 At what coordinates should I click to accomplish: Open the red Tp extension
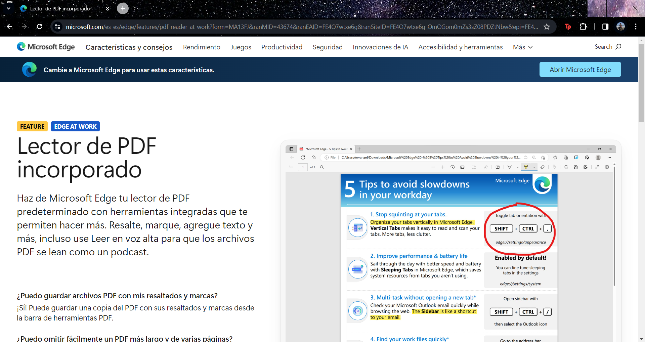[568, 27]
